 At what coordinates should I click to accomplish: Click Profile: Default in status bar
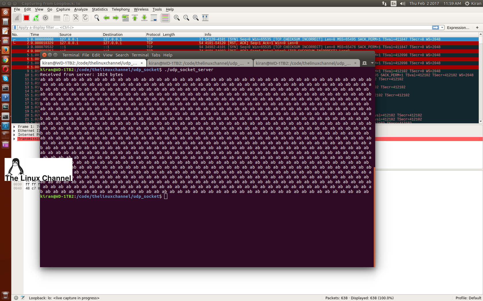click(468, 298)
